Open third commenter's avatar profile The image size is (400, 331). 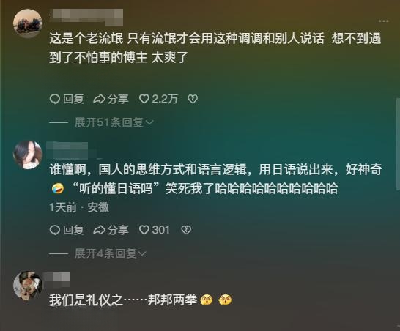[28, 286]
